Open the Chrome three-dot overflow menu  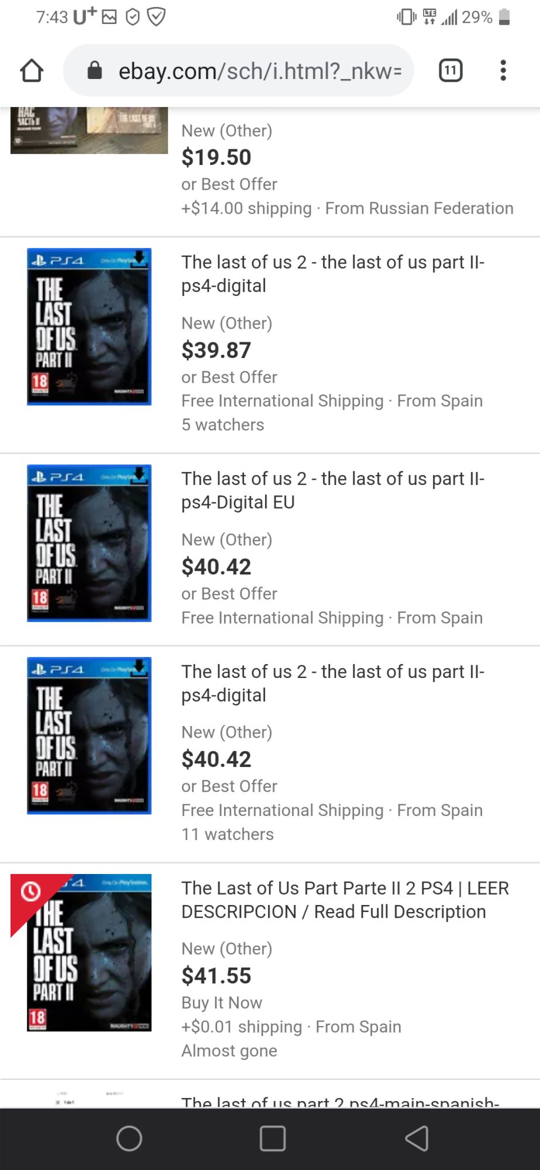tap(503, 71)
